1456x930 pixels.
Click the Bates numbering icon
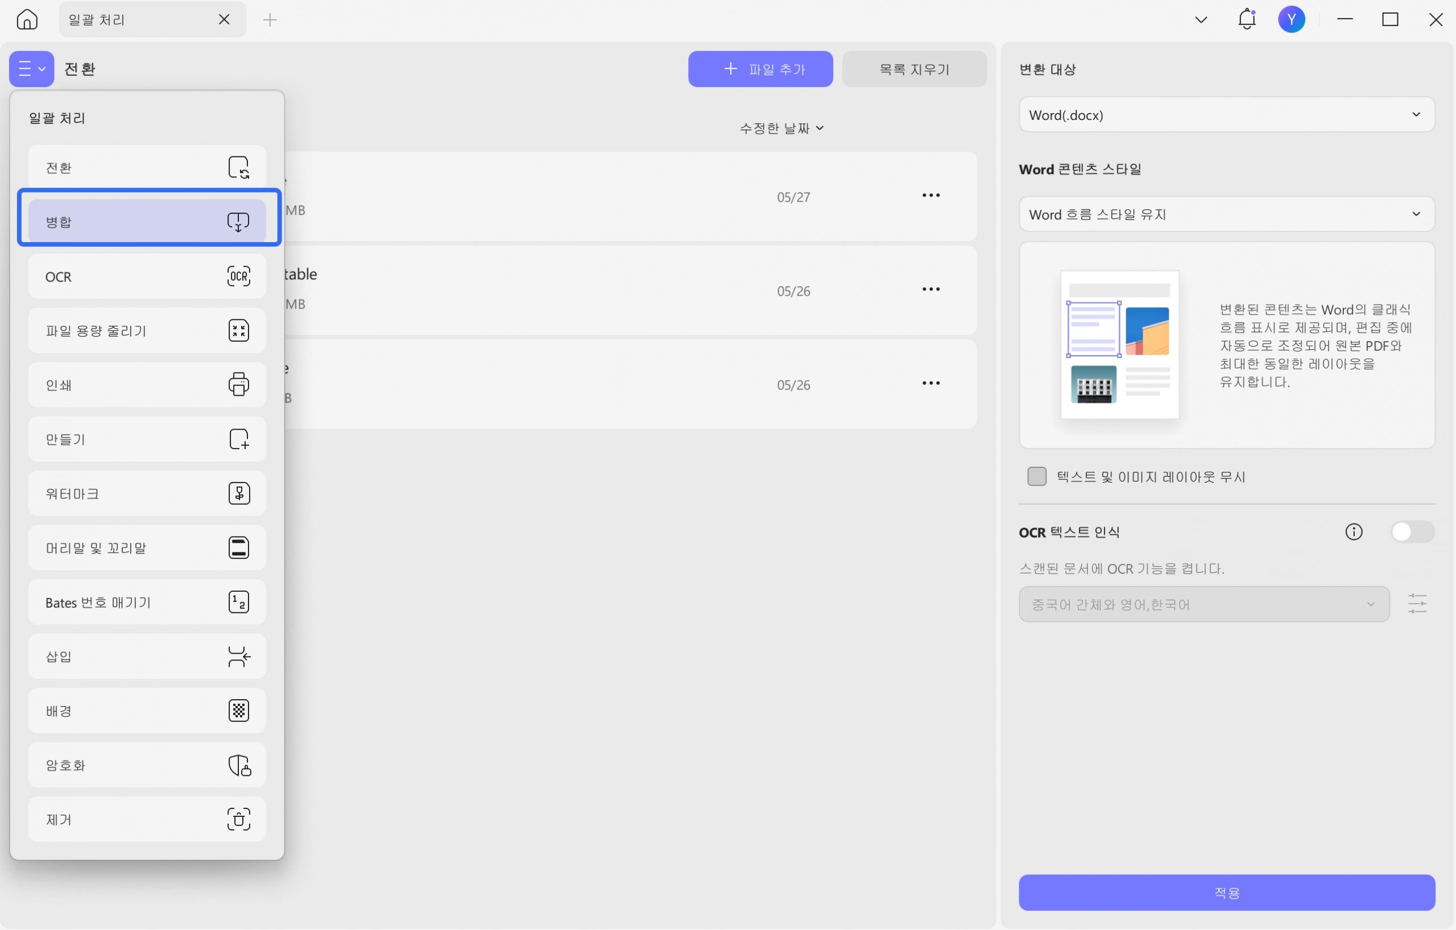click(239, 602)
